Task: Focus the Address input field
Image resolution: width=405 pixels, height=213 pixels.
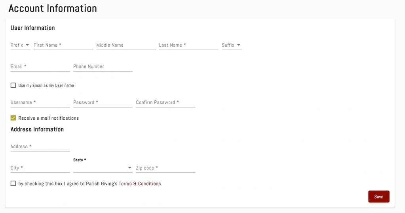Action: coord(40,147)
